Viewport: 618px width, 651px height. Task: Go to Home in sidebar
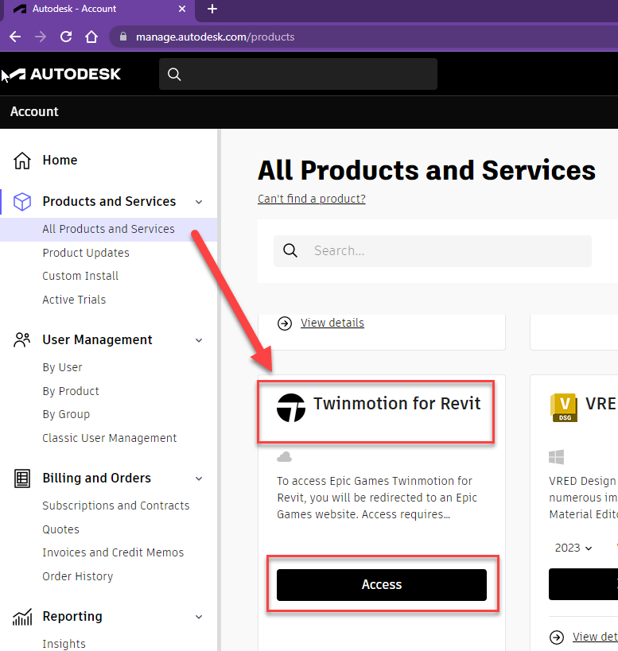(x=60, y=161)
